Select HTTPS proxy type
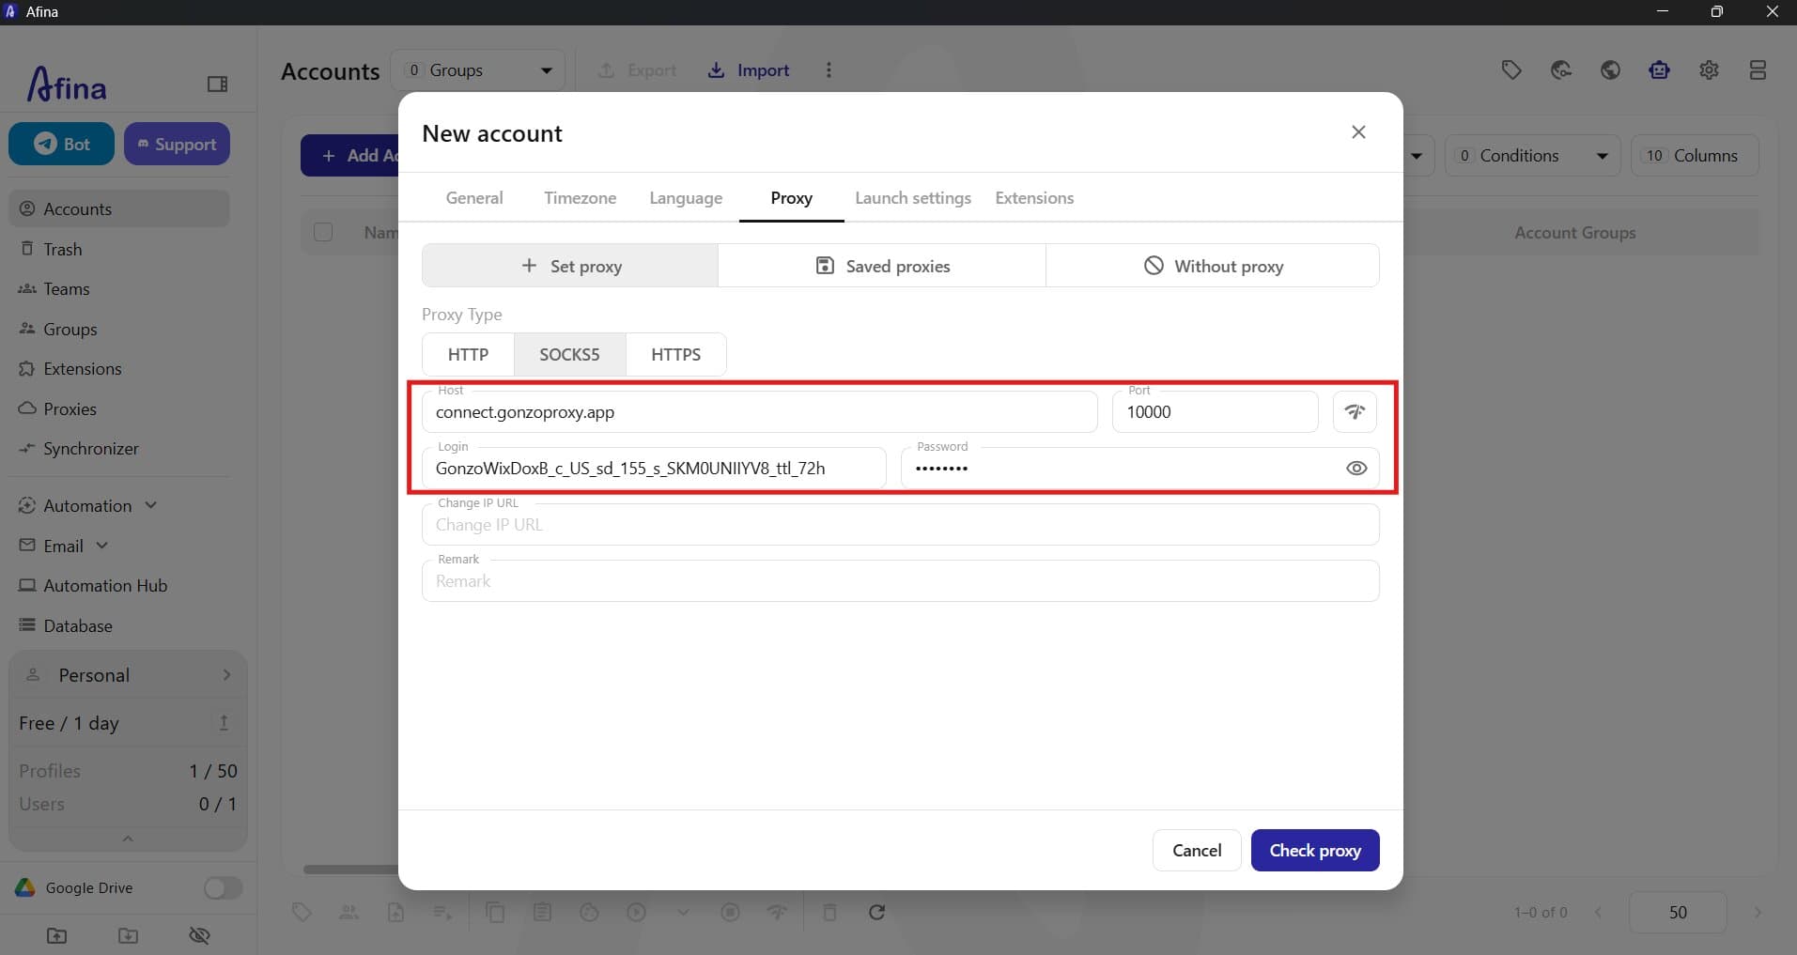This screenshot has width=1797, height=955. (675, 354)
